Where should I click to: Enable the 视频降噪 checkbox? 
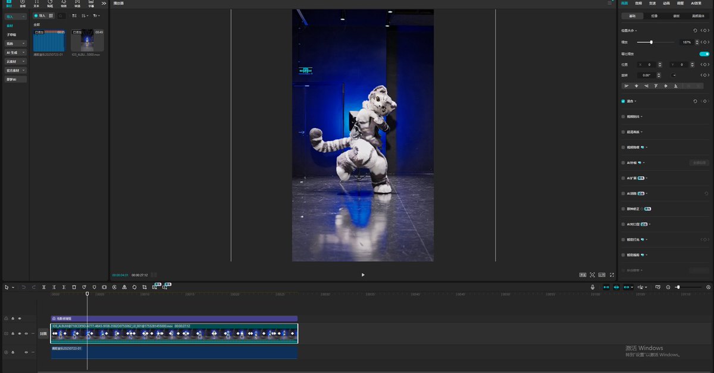point(623,147)
